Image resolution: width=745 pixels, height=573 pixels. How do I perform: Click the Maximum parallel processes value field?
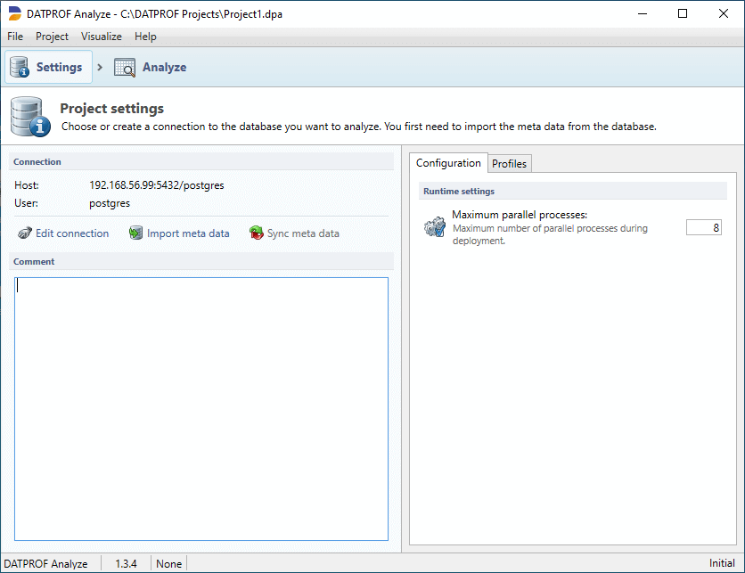(703, 228)
